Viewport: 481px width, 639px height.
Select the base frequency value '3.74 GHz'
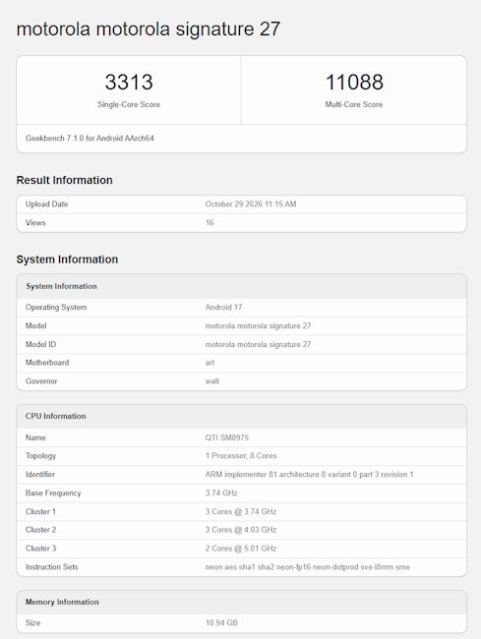[x=221, y=494]
